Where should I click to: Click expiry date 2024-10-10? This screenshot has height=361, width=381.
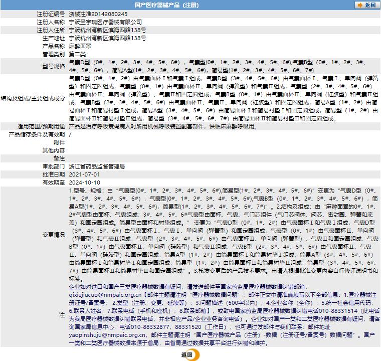click(x=85, y=183)
